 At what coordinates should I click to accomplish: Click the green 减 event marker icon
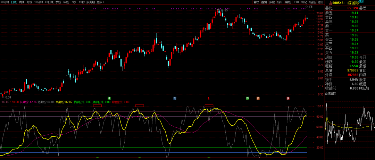tap(109, 98)
